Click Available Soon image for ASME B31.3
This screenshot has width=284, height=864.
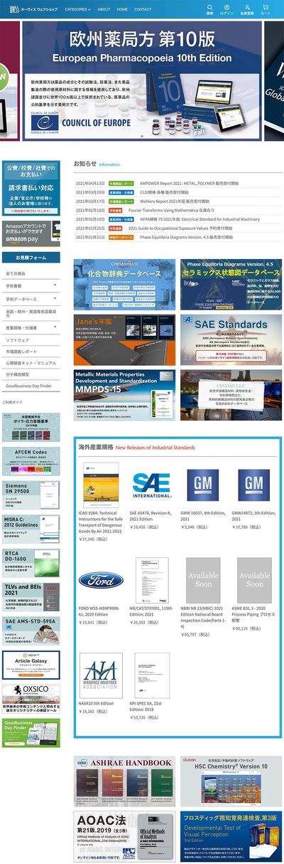click(x=253, y=580)
